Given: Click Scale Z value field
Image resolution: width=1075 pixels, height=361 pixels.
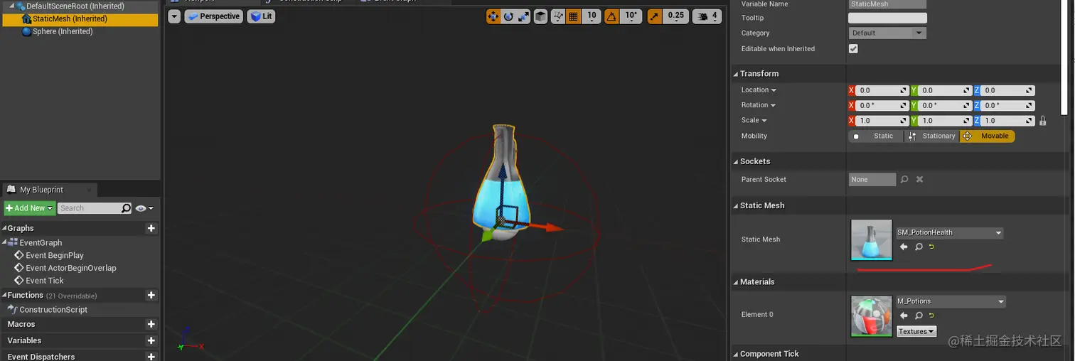Looking at the screenshot, I should (1008, 121).
